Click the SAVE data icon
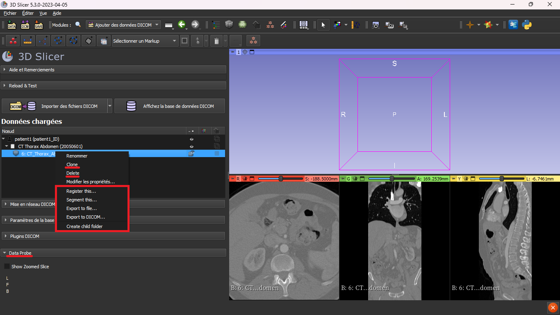 [39, 25]
